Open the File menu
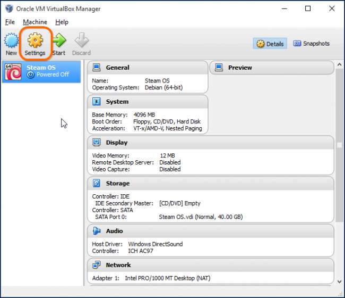This screenshot has width=345, height=298. click(x=10, y=22)
